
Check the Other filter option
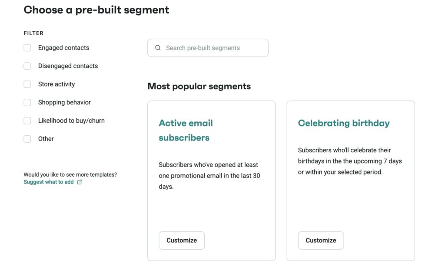click(27, 138)
